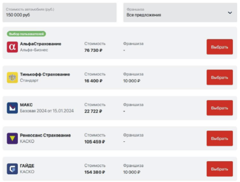Click the 16 400 ₽ price of Тинькофф
The height and width of the screenshot is (182, 240).
tap(94, 81)
